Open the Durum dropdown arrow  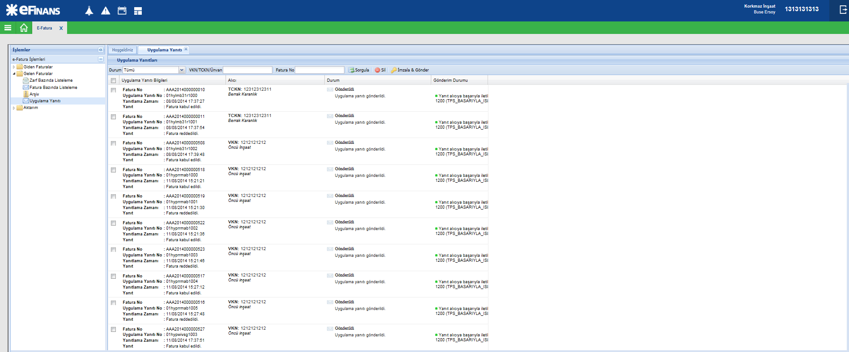point(182,70)
